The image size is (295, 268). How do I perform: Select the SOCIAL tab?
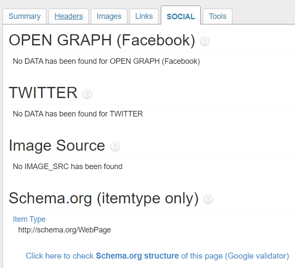tap(181, 15)
